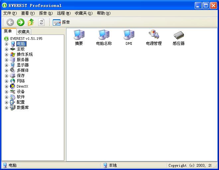
Task: Click the 数据库 database icon in tree
Action: pyautogui.click(x=13, y=108)
